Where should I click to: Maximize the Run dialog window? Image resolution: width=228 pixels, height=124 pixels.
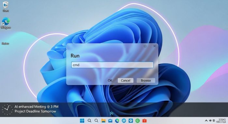(x=145, y=46)
